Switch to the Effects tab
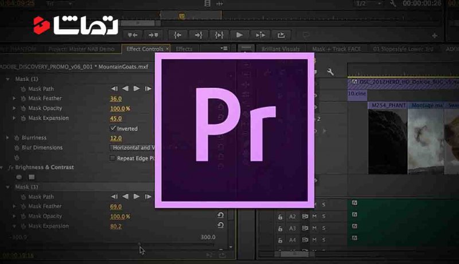Screen dimensions: 459x264 point(184,49)
